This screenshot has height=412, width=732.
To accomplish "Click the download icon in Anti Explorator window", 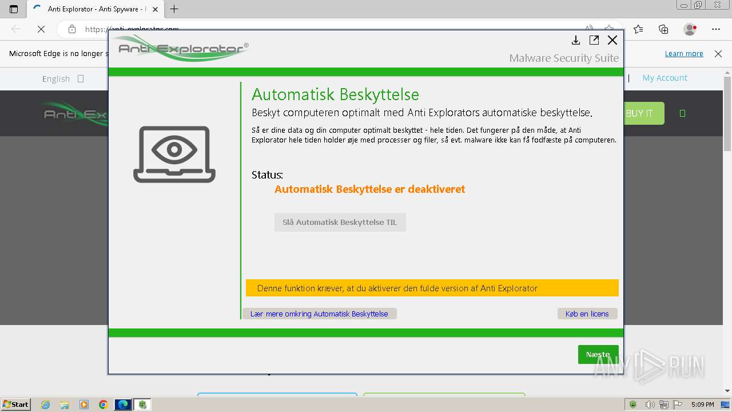I will (x=576, y=40).
